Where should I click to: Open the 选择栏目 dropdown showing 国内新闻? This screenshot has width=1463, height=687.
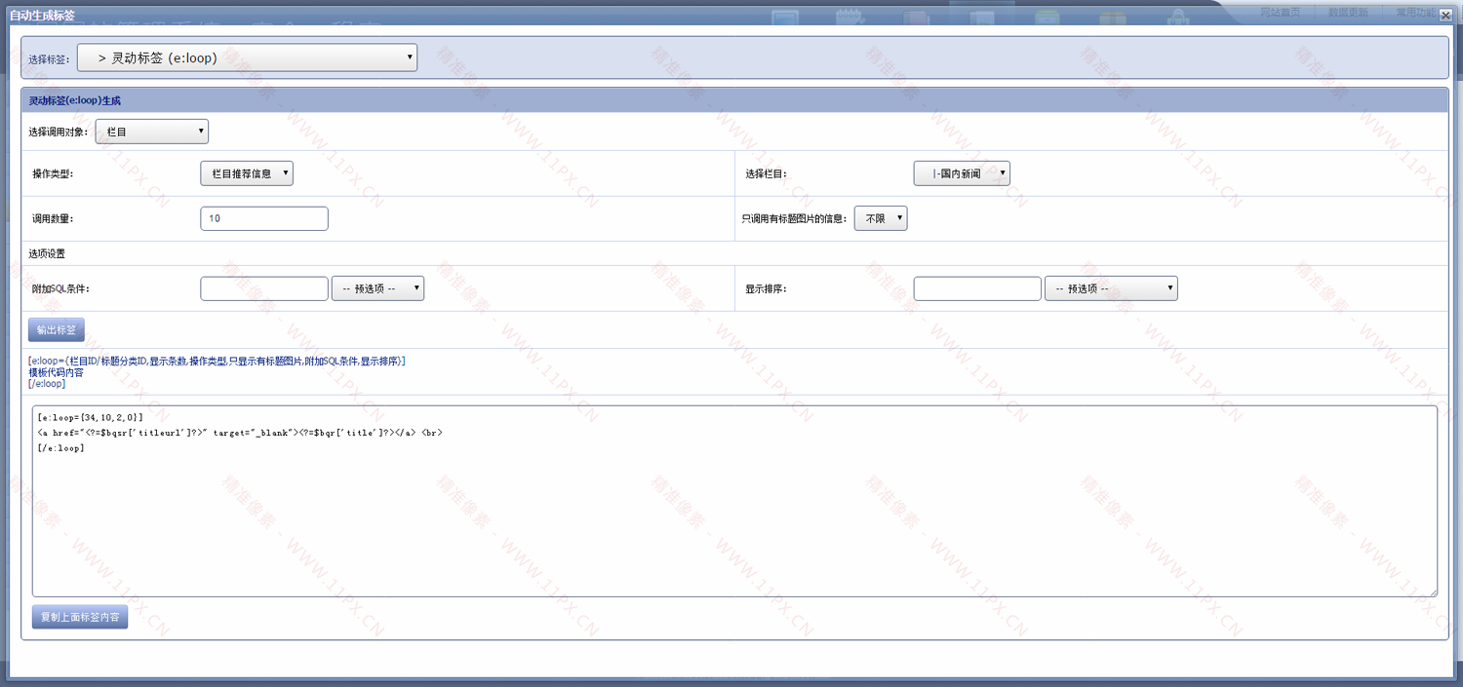tap(962, 173)
